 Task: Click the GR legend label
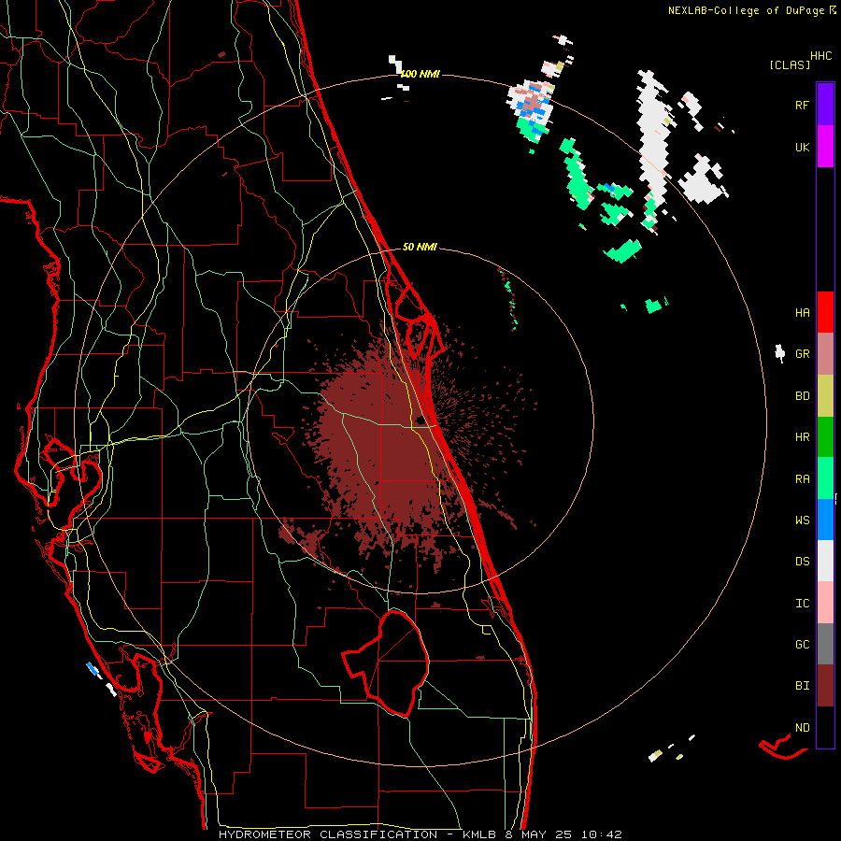pyautogui.click(x=802, y=354)
